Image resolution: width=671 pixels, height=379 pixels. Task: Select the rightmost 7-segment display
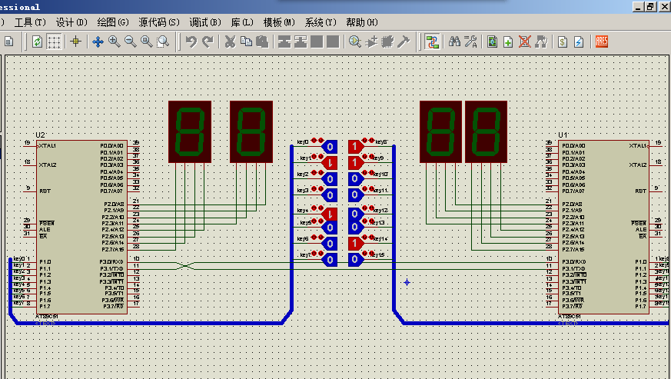(486, 131)
